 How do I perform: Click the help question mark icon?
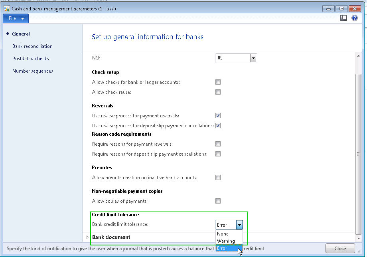(x=354, y=18)
